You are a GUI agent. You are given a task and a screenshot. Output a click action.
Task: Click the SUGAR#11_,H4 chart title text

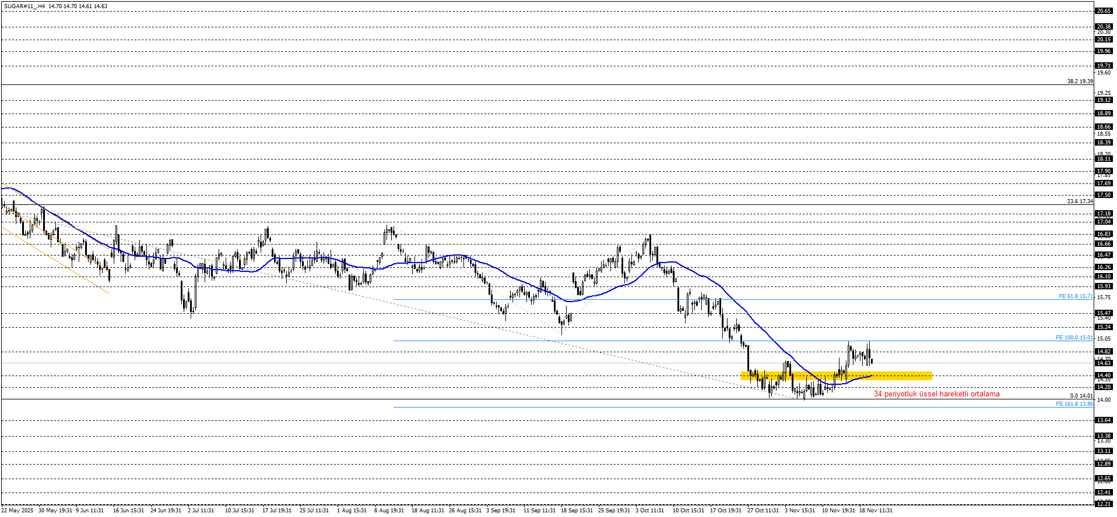click(24, 6)
